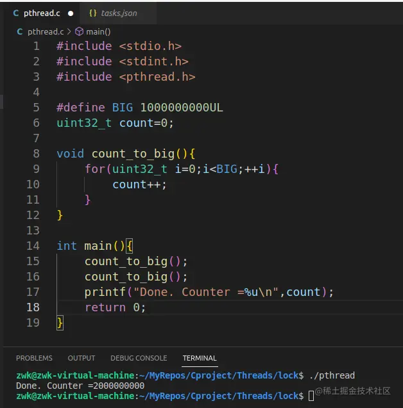This screenshot has height=408, width=403.
Task: Click line number 14 in the gutter
Action: [33, 246]
